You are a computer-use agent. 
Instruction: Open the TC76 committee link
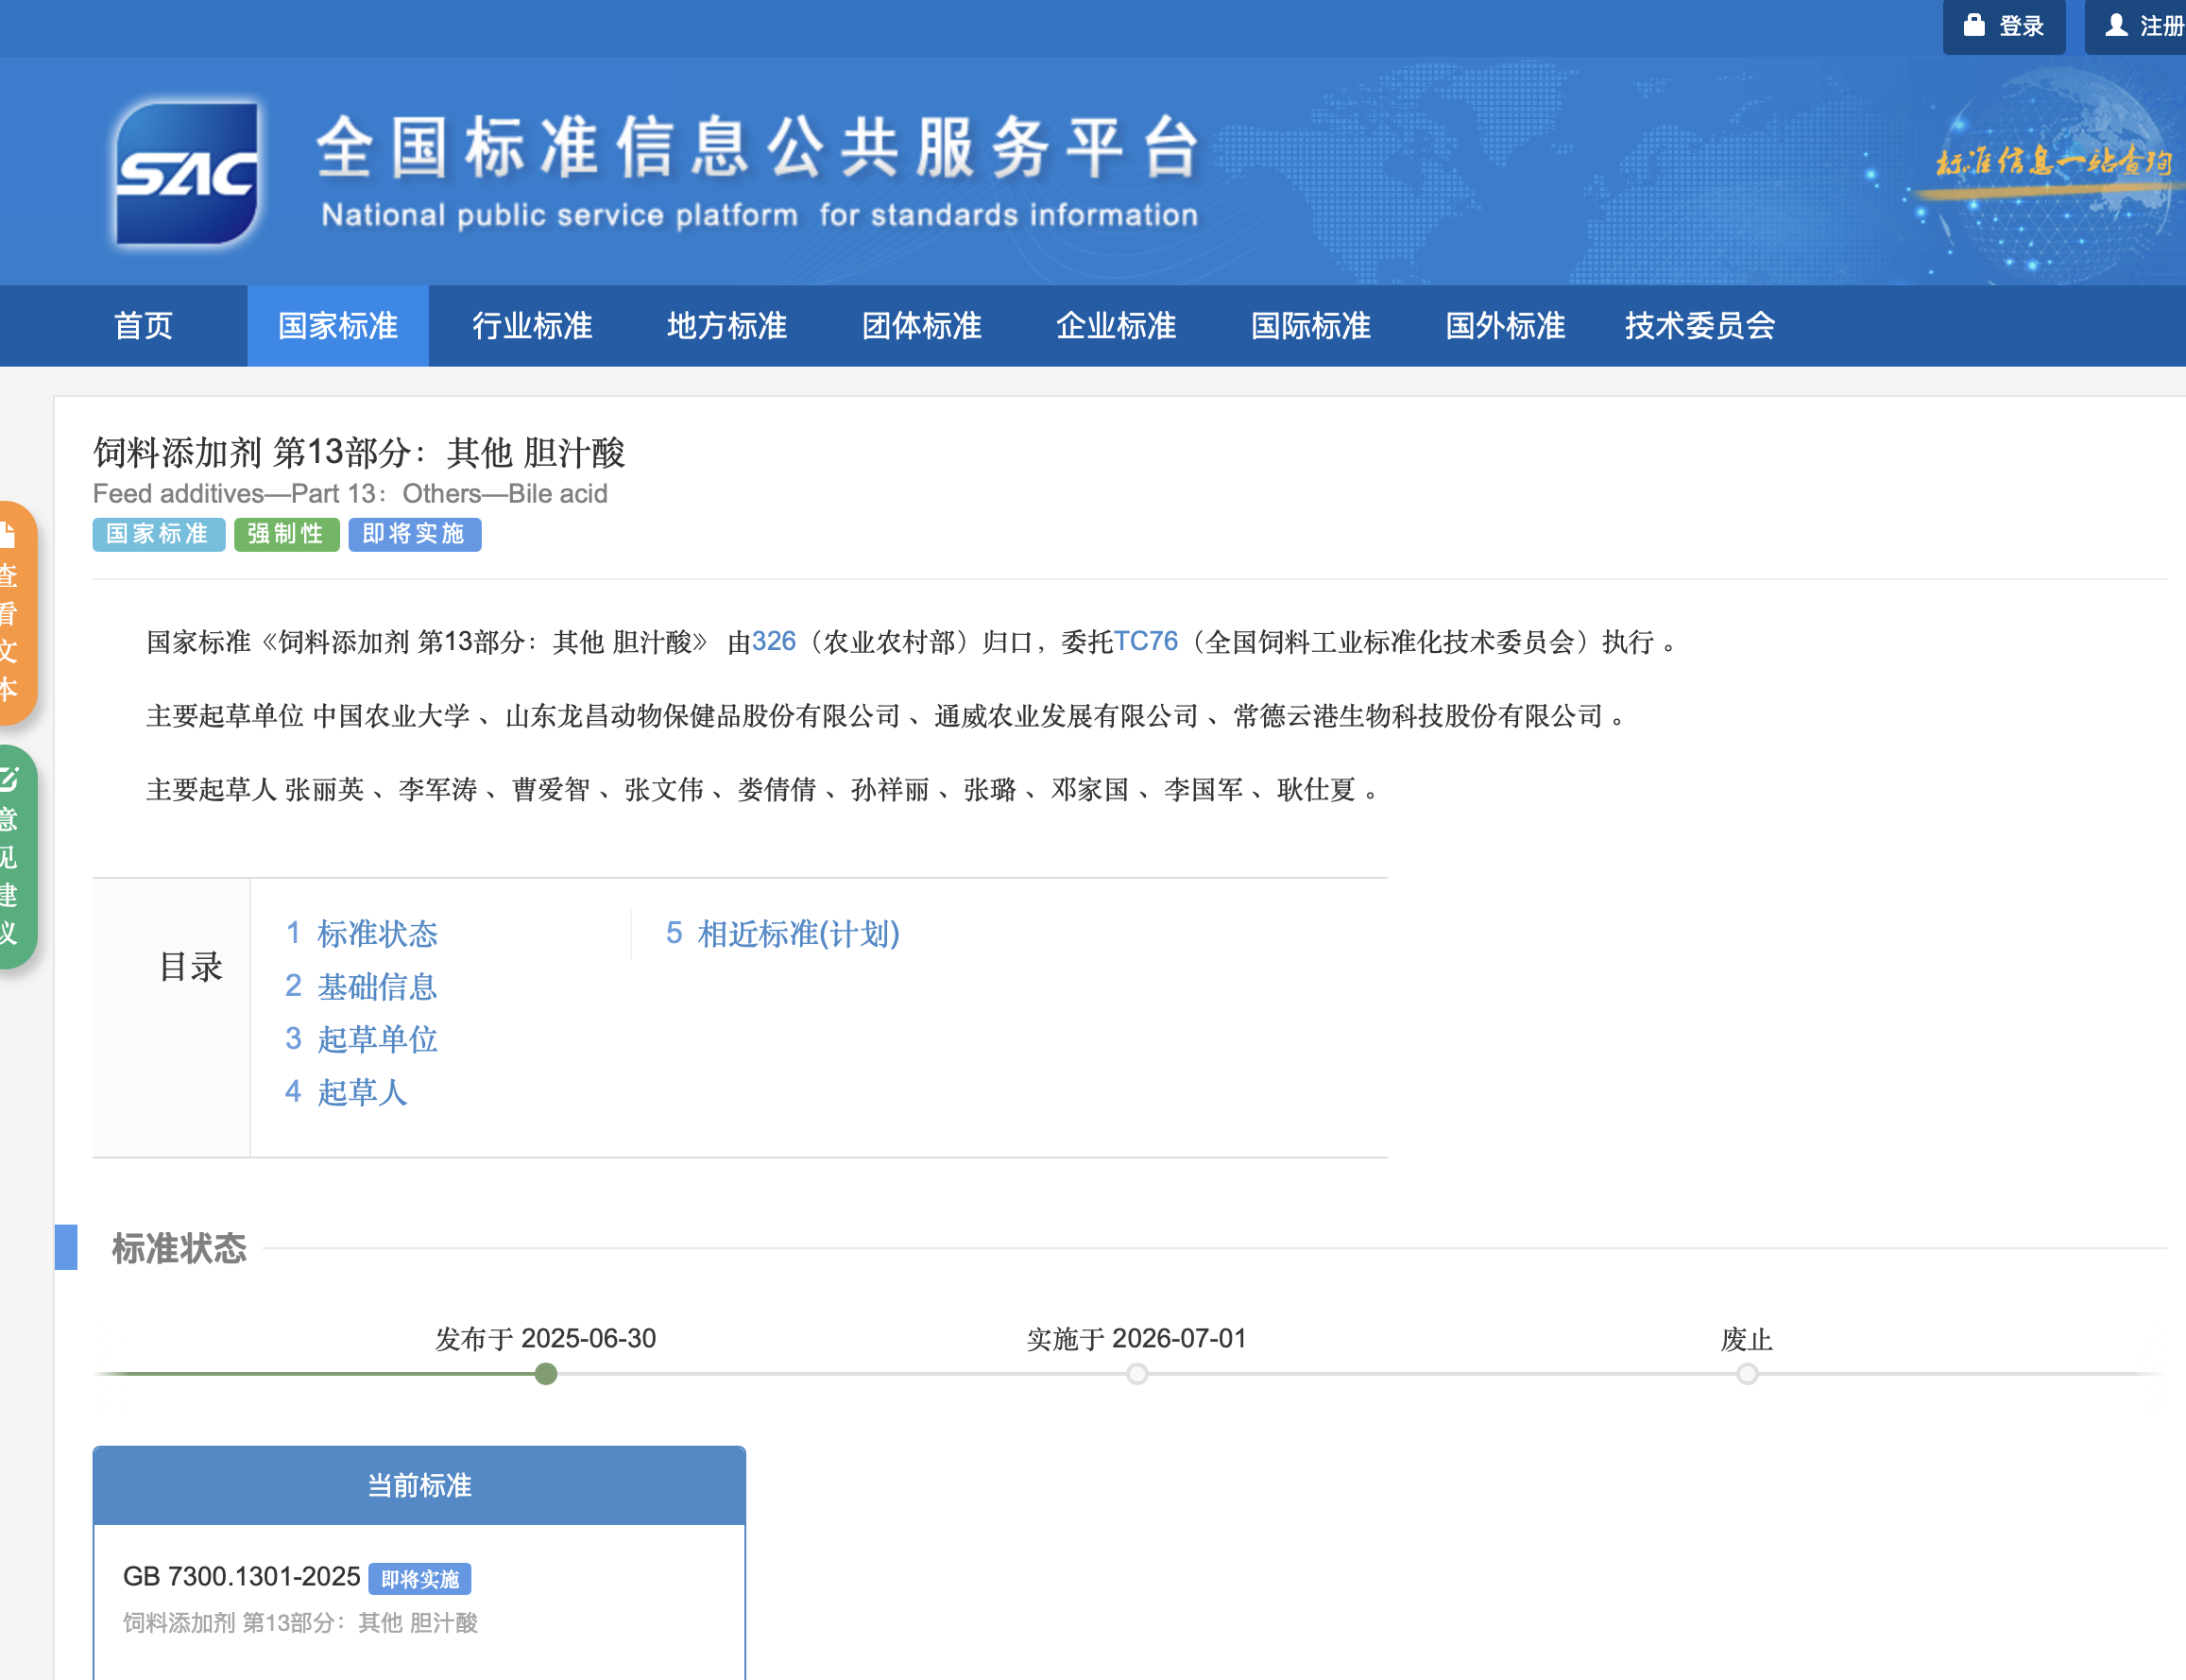[x=1146, y=641]
